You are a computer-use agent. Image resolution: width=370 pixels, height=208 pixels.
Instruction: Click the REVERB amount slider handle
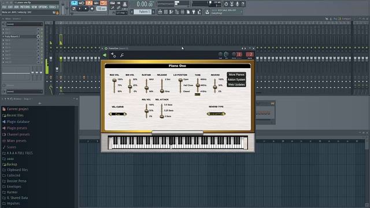214,87
